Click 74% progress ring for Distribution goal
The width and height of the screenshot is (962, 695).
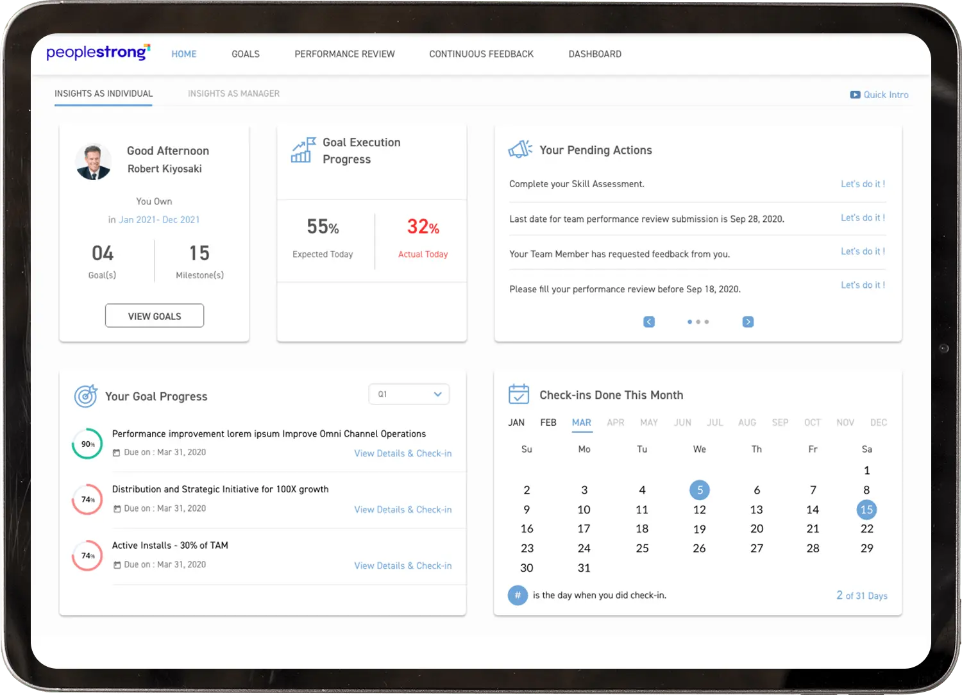(x=87, y=499)
